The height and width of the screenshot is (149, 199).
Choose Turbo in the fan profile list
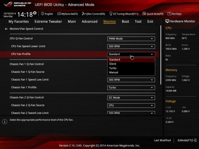pos(131,68)
